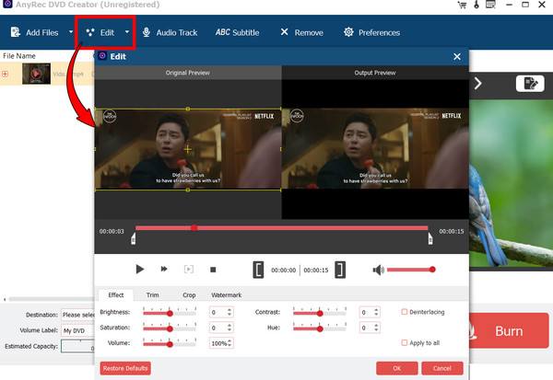Stop the video playback
The height and width of the screenshot is (380, 553).
[213, 270]
